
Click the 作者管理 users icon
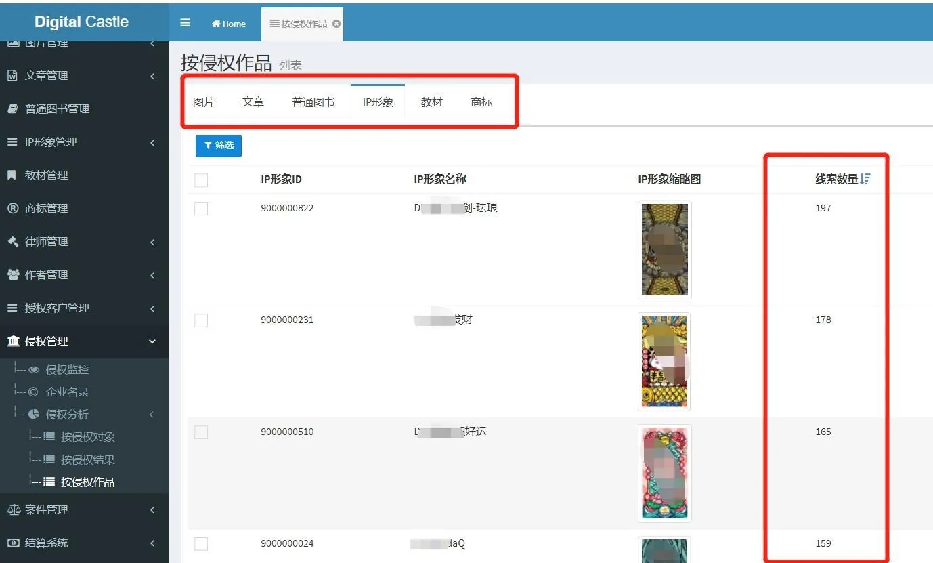click(x=13, y=274)
